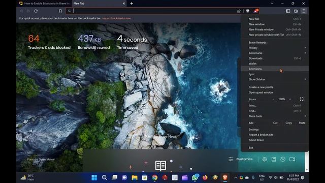Close the New Tab tab
Viewport: 325px width, 183px height.
click(124, 4)
